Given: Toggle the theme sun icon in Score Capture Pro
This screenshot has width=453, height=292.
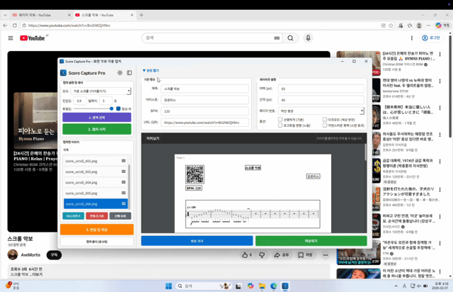Looking at the screenshot, I should (x=120, y=73).
